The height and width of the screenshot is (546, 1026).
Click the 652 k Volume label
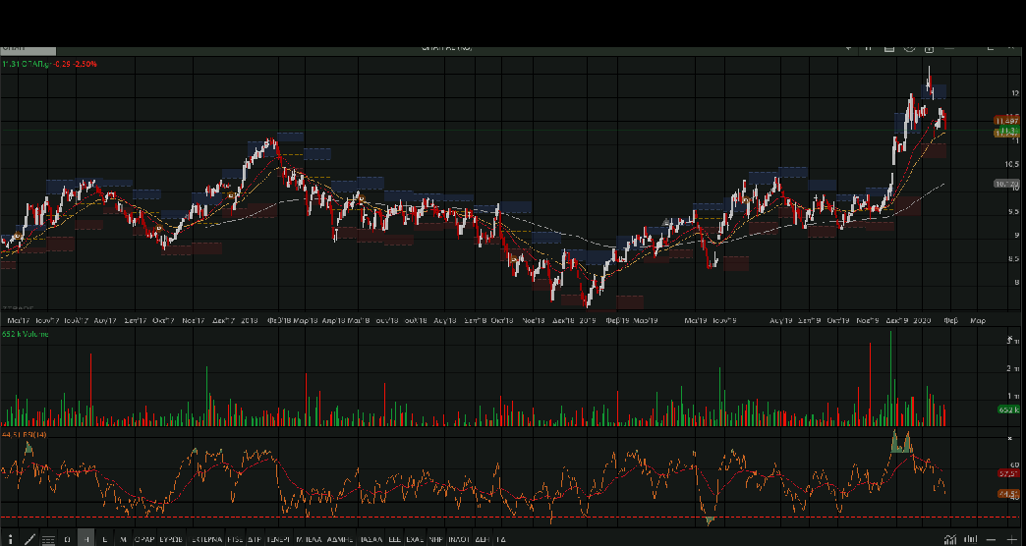26,335
